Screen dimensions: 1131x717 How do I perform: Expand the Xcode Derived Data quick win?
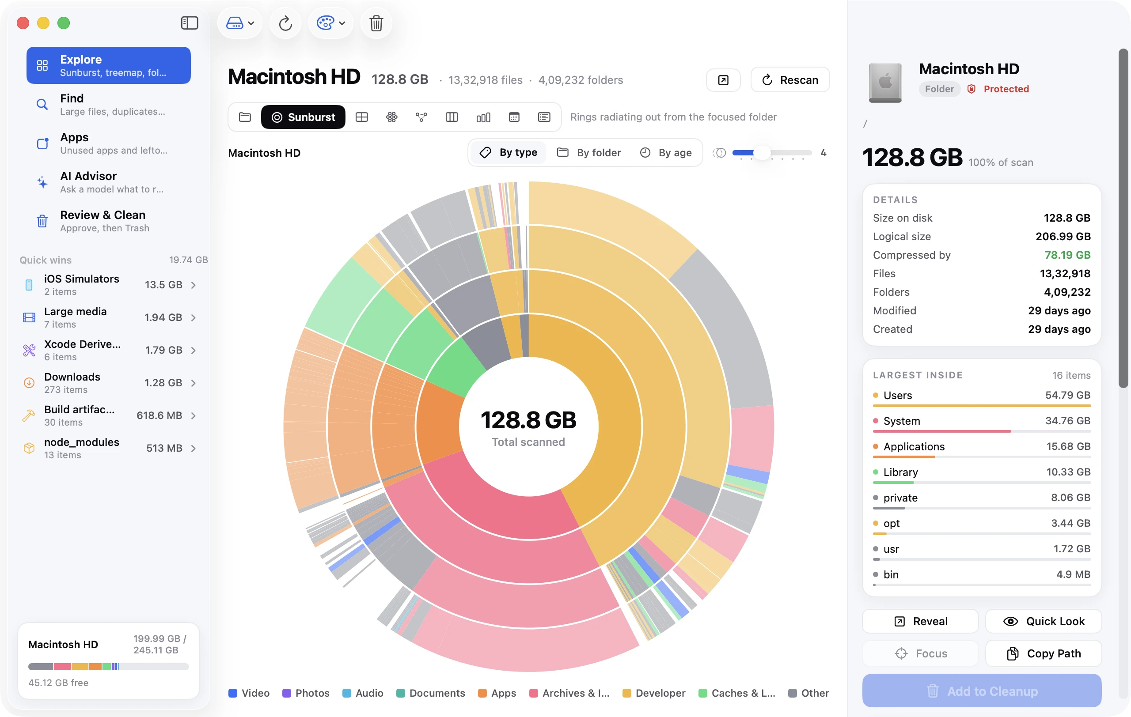(x=109, y=350)
